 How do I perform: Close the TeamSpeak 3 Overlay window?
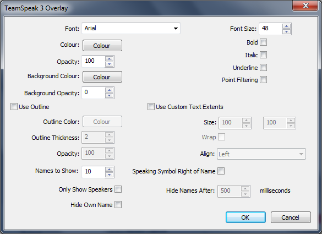tap(305, 6)
